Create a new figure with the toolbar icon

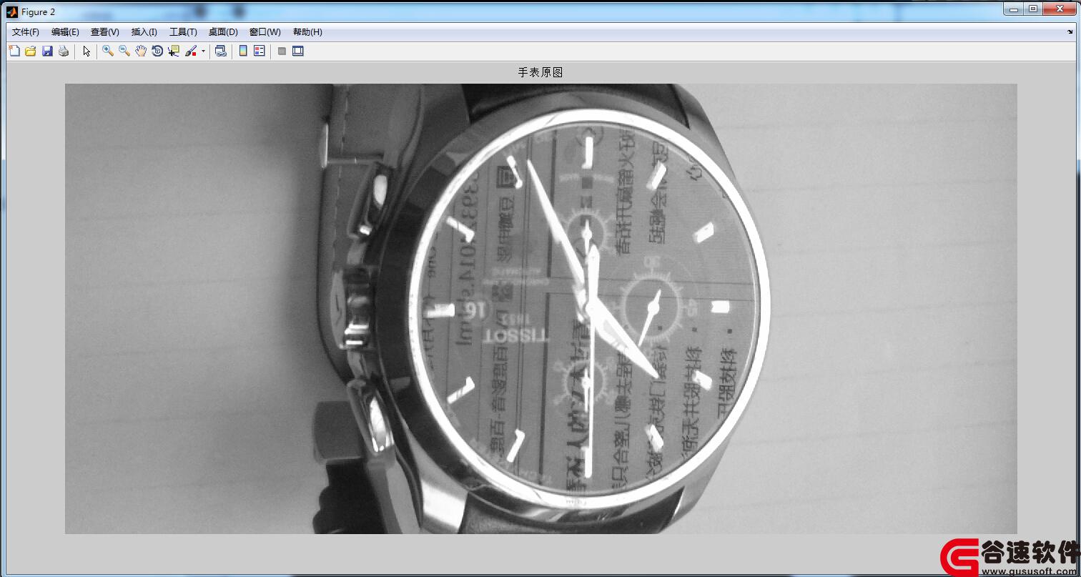pos(14,51)
